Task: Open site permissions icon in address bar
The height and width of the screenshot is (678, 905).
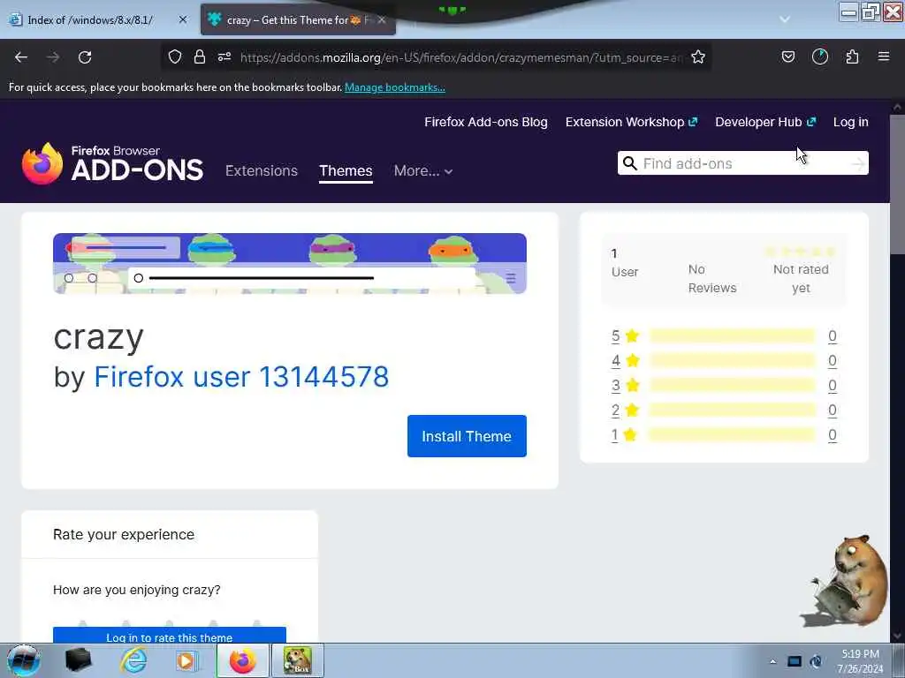Action: pyautogui.click(x=224, y=56)
